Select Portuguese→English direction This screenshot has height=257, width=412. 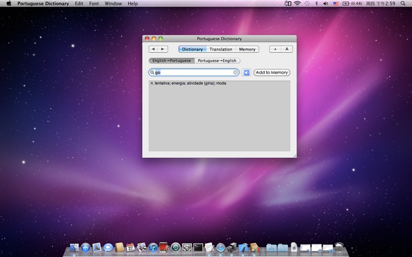point(217,61)
